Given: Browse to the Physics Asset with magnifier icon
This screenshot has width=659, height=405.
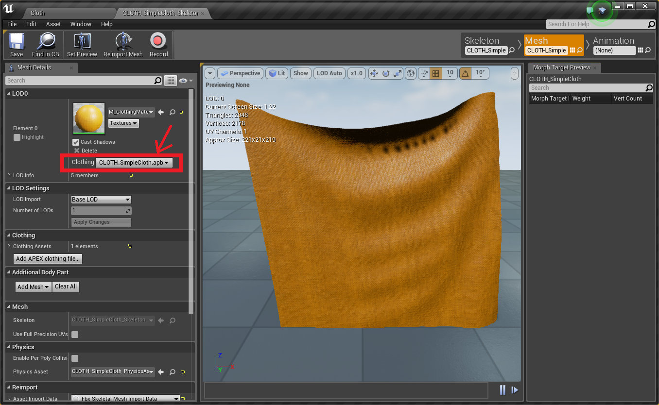Looking at the screenshot, I should [x=172, y=372].
